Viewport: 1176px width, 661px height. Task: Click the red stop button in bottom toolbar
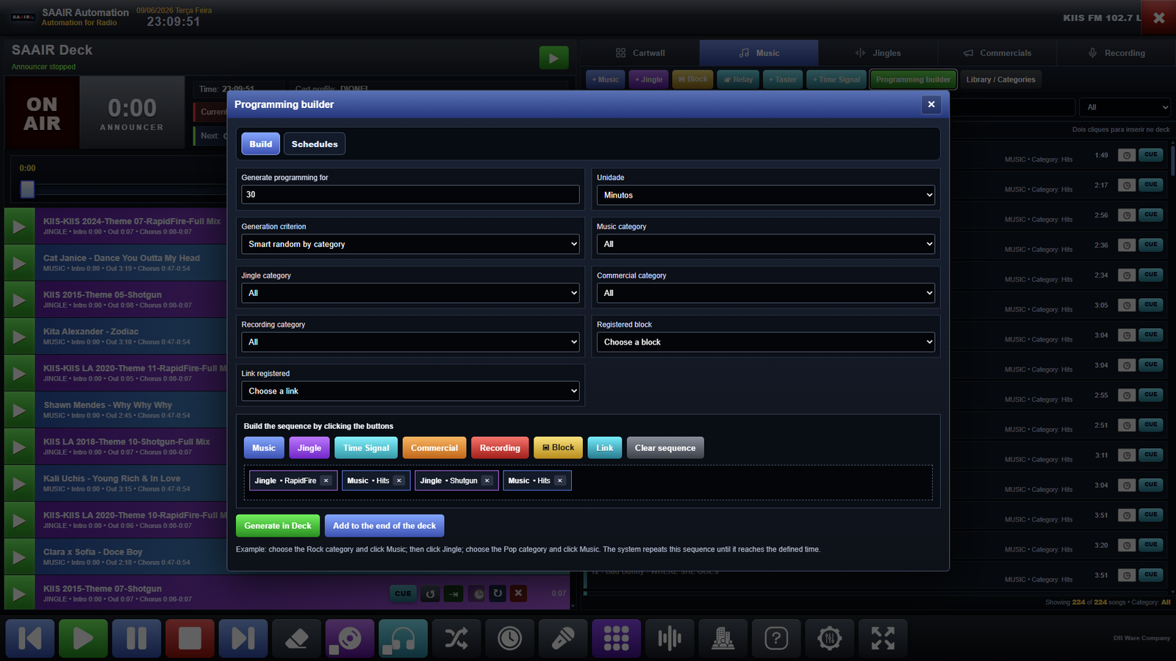pyautogui.click(x=190, y=638)
